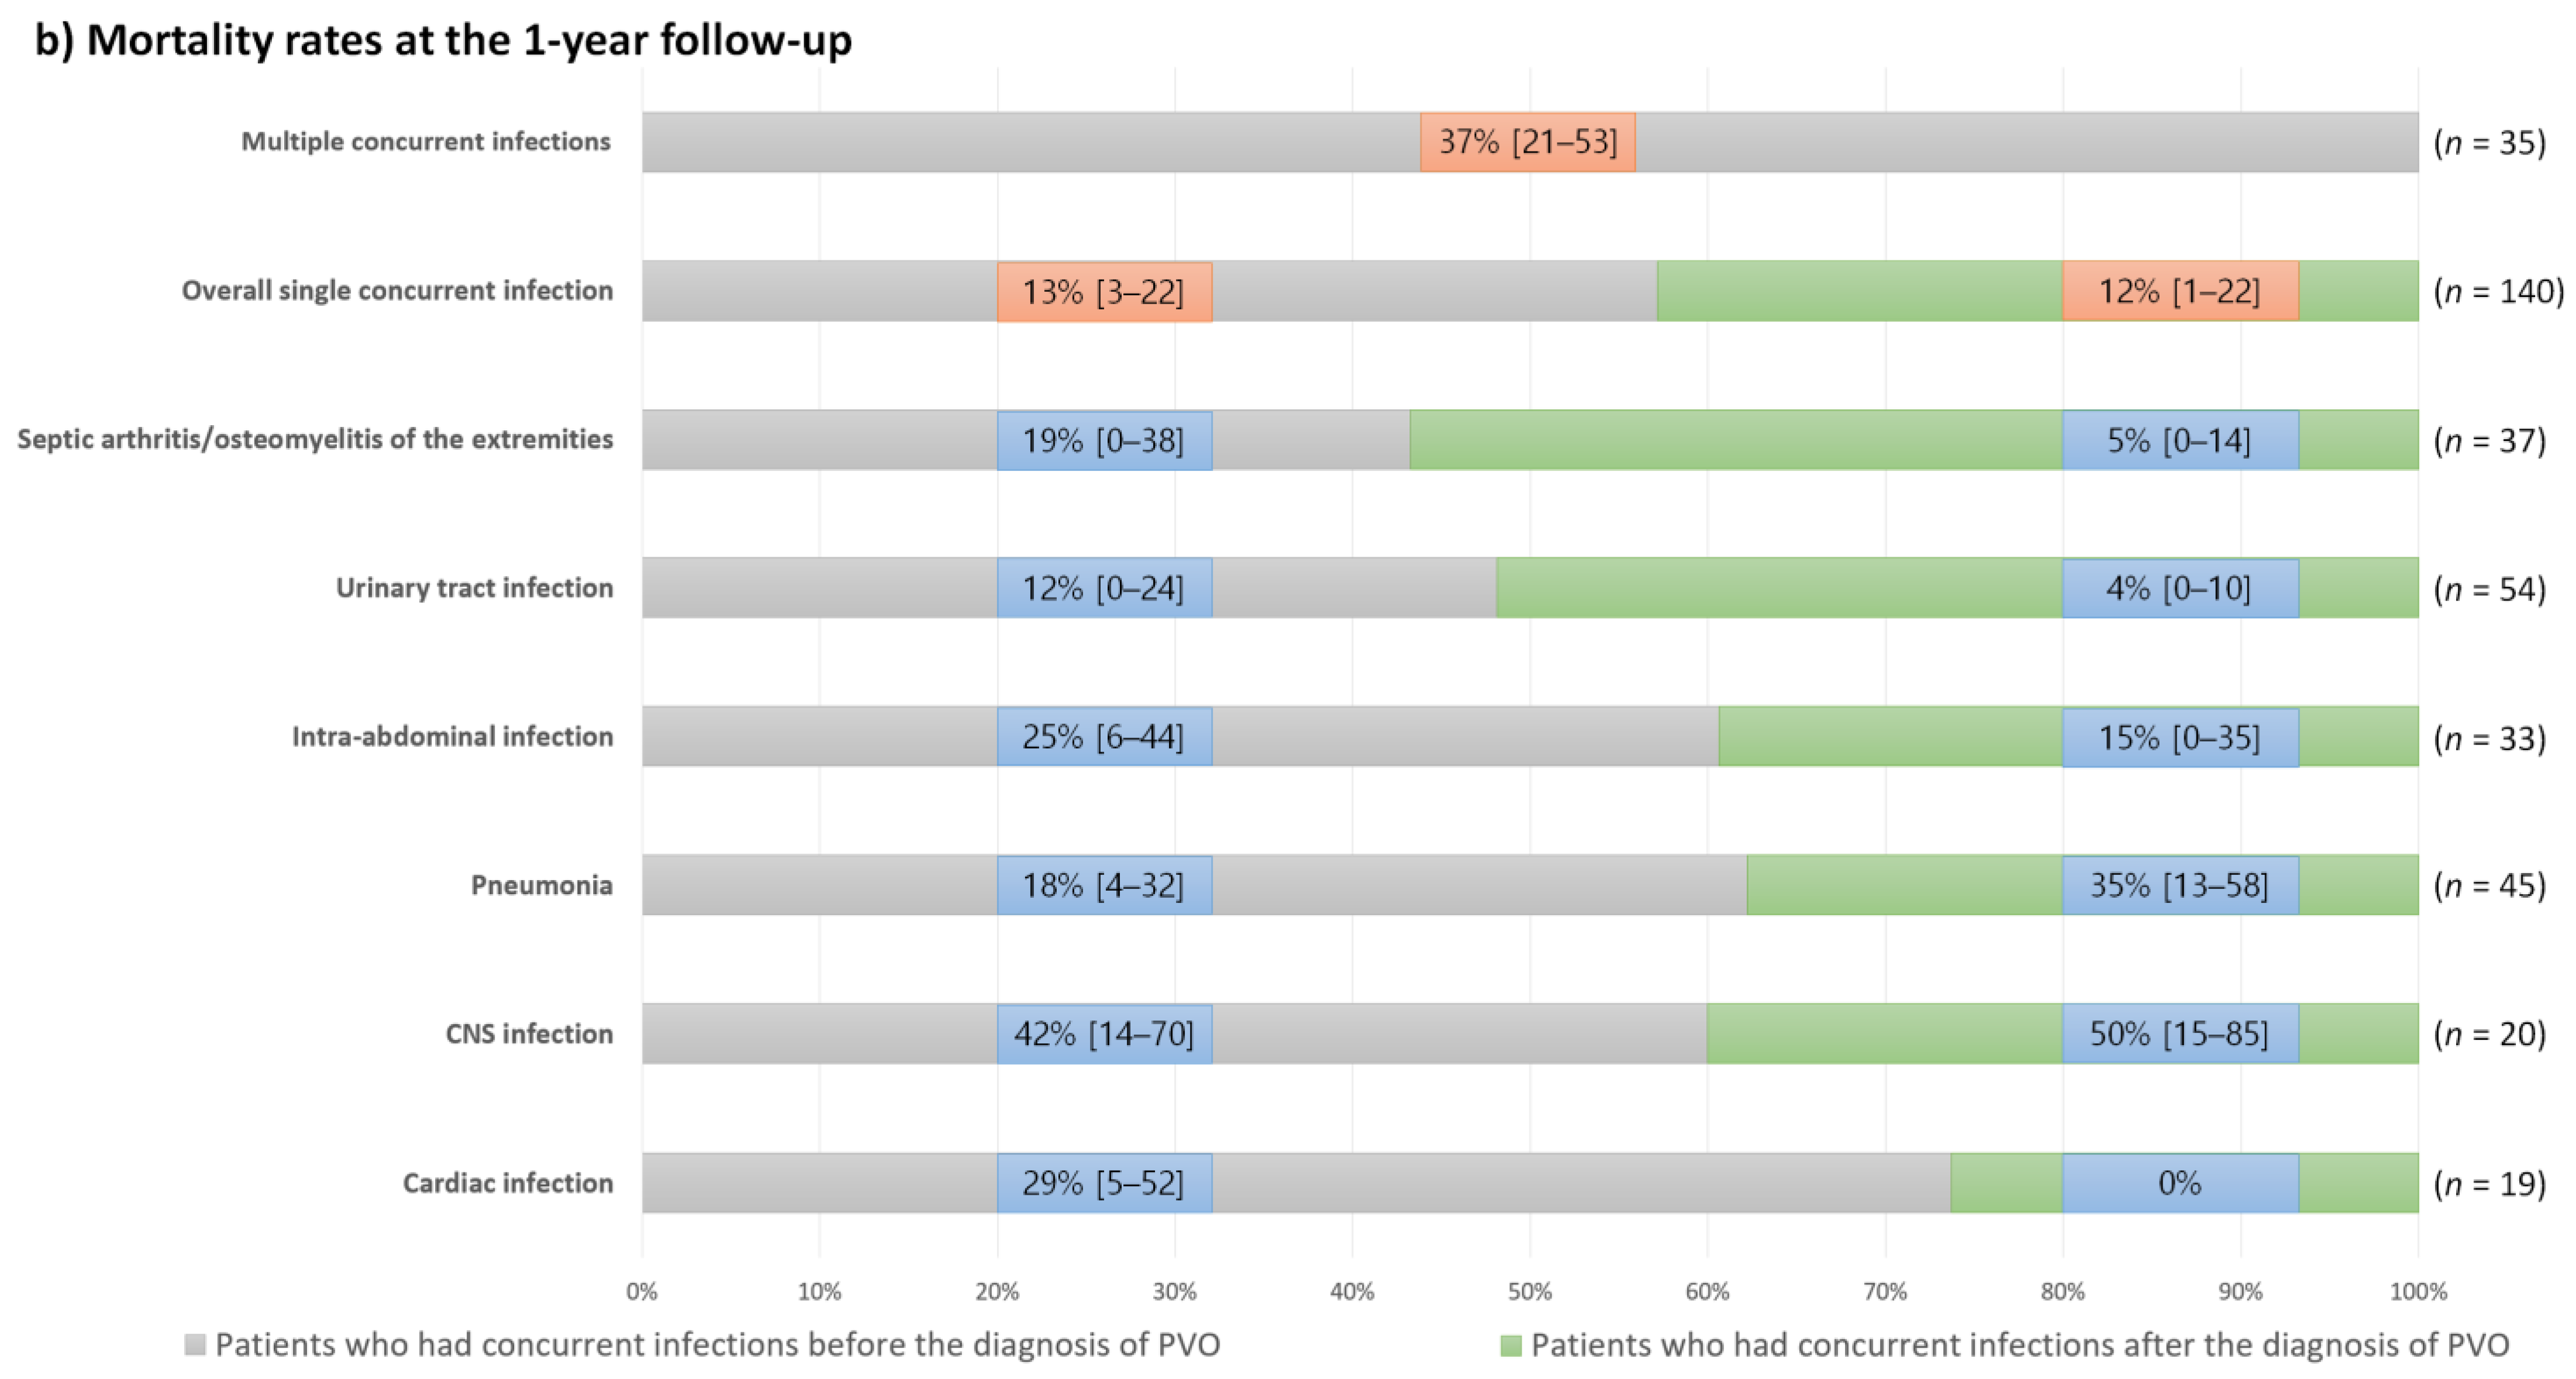
Task: Click the Cardiac infection category label
Action: (x=508, y=1183)
